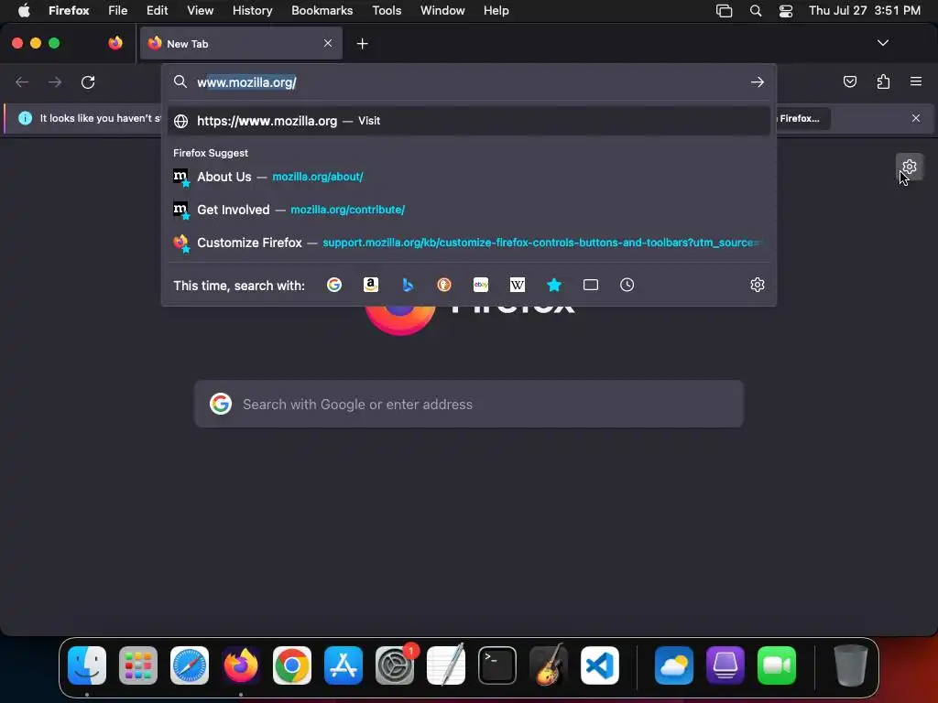Open App Store from the Dock
Image resolution: width=938 pixels, height=703 pixels.
[344, 665]
